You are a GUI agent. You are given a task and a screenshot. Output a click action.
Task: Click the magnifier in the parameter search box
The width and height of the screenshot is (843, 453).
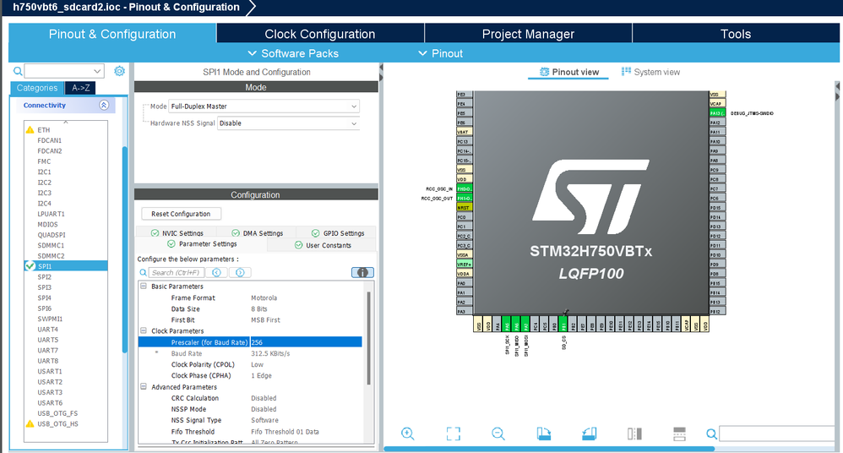[x=143, y=273]
